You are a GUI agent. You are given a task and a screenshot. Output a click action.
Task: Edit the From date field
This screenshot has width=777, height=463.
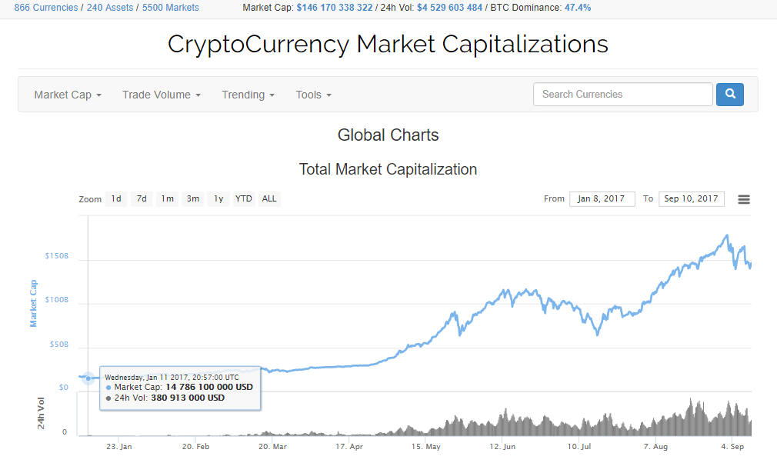point(602,198)
